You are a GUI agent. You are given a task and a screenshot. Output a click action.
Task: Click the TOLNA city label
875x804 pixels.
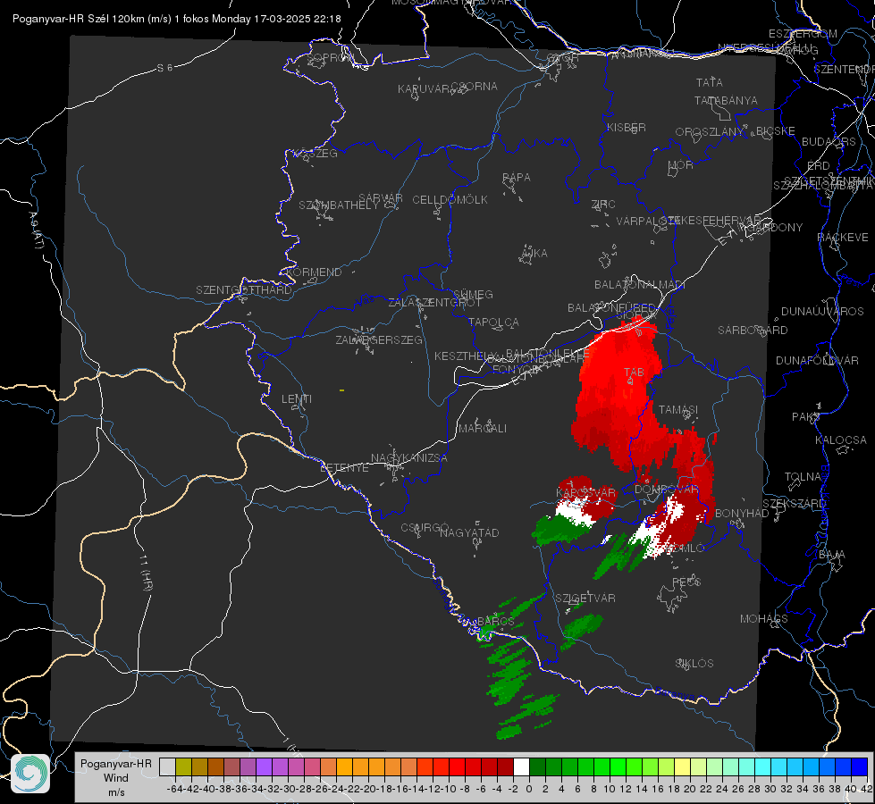click(x=803, y=477)
